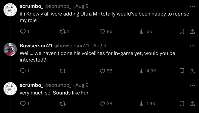Repost Bowserson21's voicelines tweet
The image size is (199, 113).
point(63,71)
